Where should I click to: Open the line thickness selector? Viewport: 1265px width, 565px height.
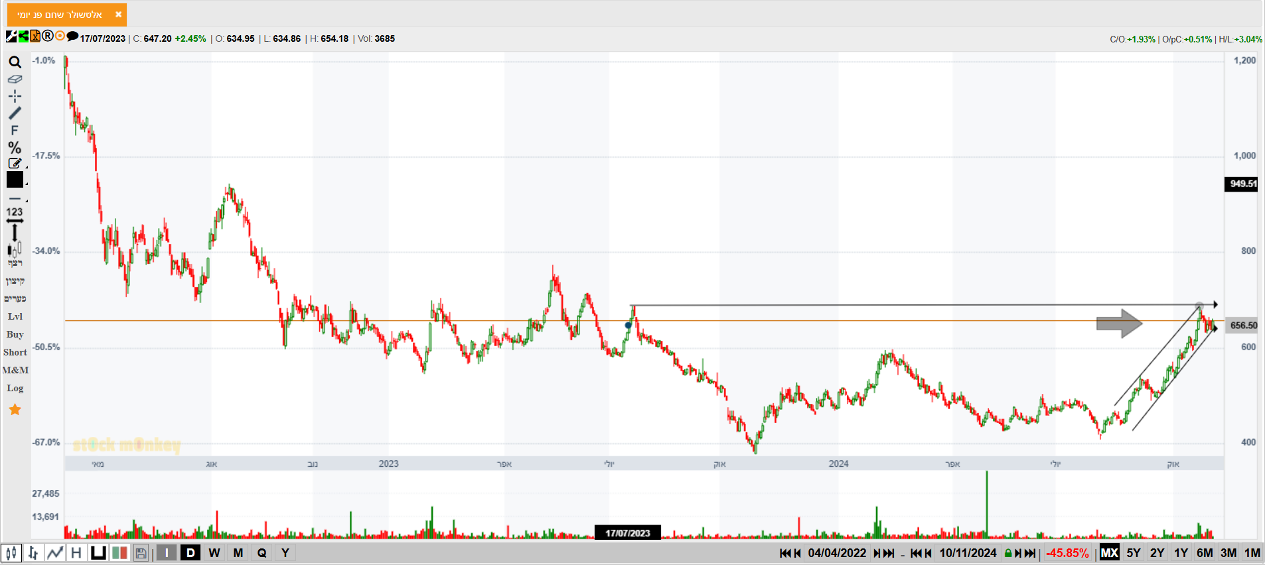(15, 199)
